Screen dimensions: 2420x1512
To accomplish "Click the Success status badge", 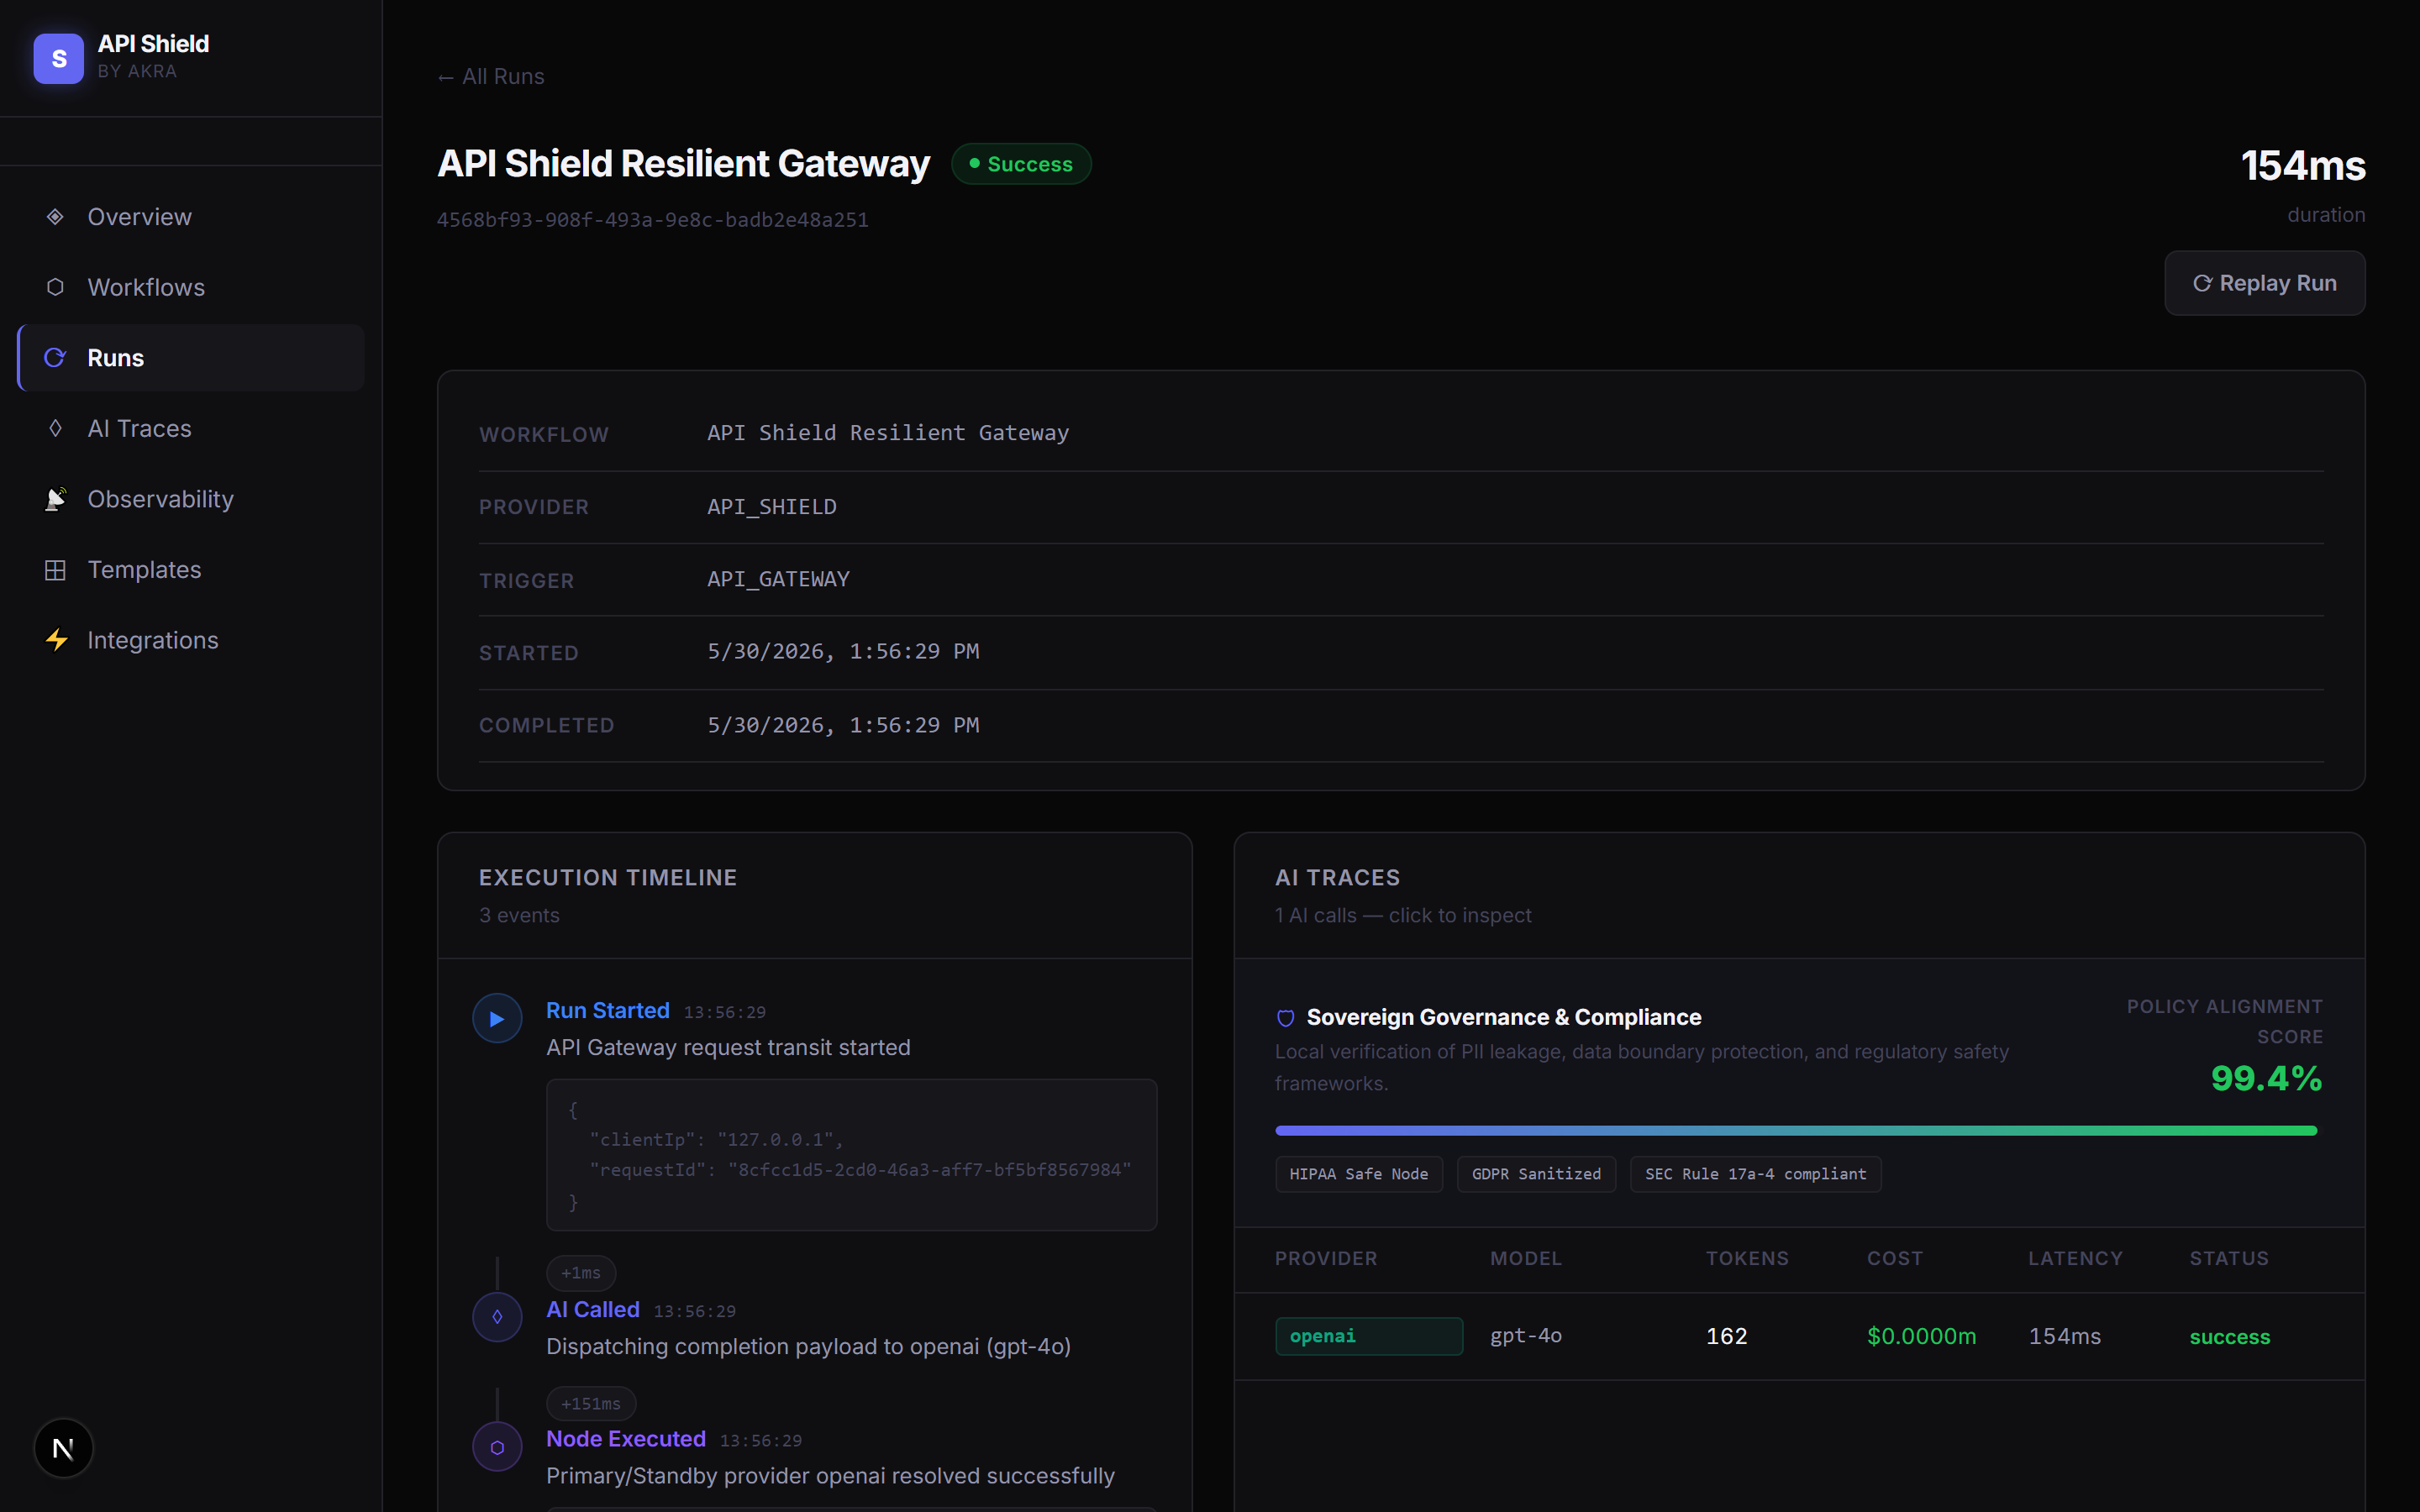I will tap(1021, 164).
